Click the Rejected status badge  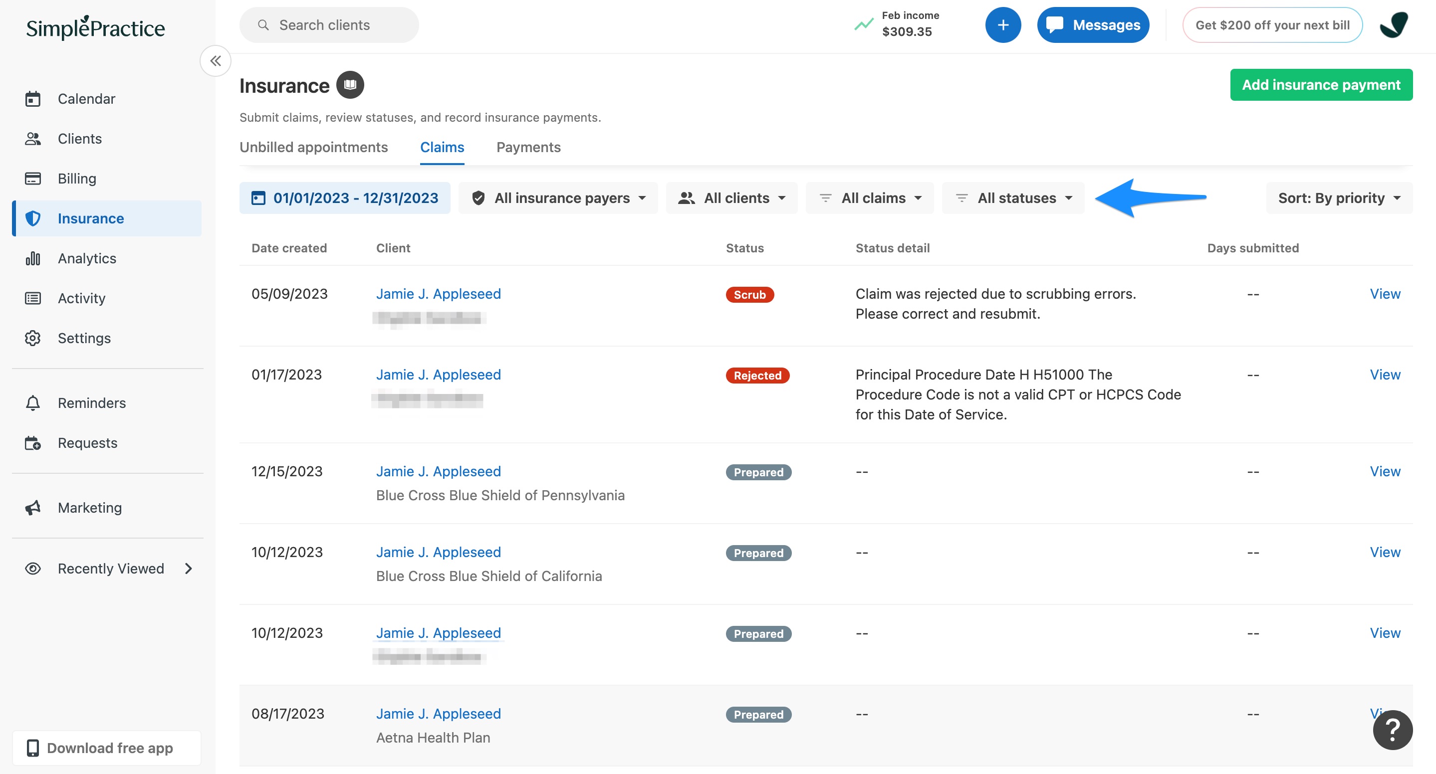point(757,376)
